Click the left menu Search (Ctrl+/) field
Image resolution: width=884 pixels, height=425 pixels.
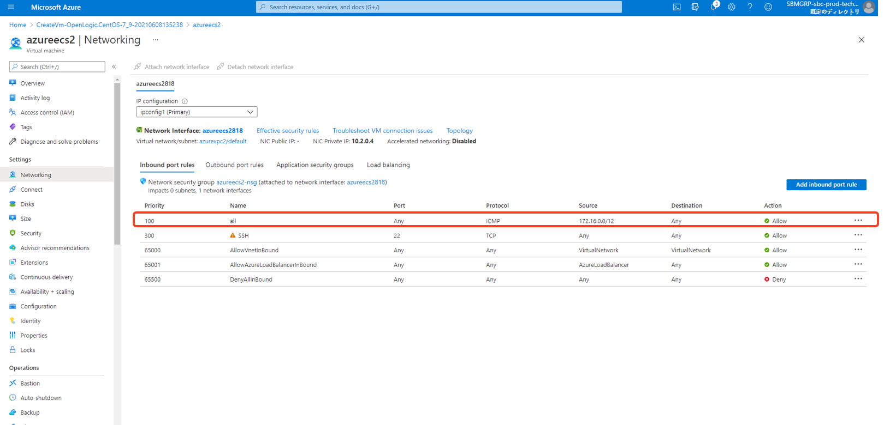coord(57,66)
